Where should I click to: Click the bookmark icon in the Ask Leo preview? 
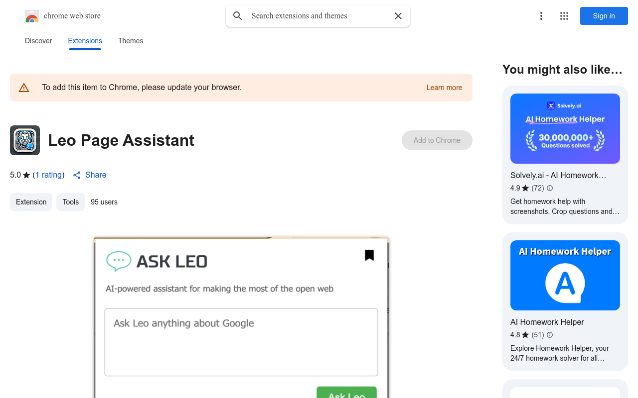369,255
